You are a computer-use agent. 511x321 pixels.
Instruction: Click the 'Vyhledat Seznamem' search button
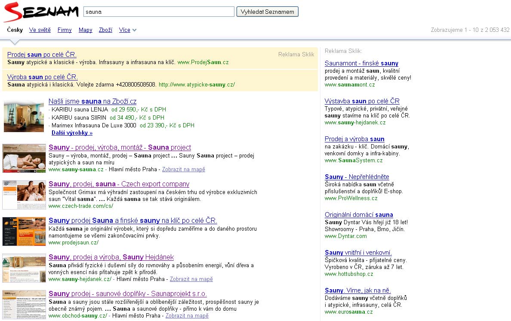[x=267, y=12]
